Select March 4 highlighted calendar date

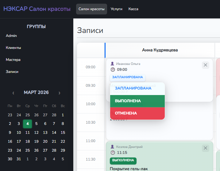pyautogui.click(x=28, y=124)
